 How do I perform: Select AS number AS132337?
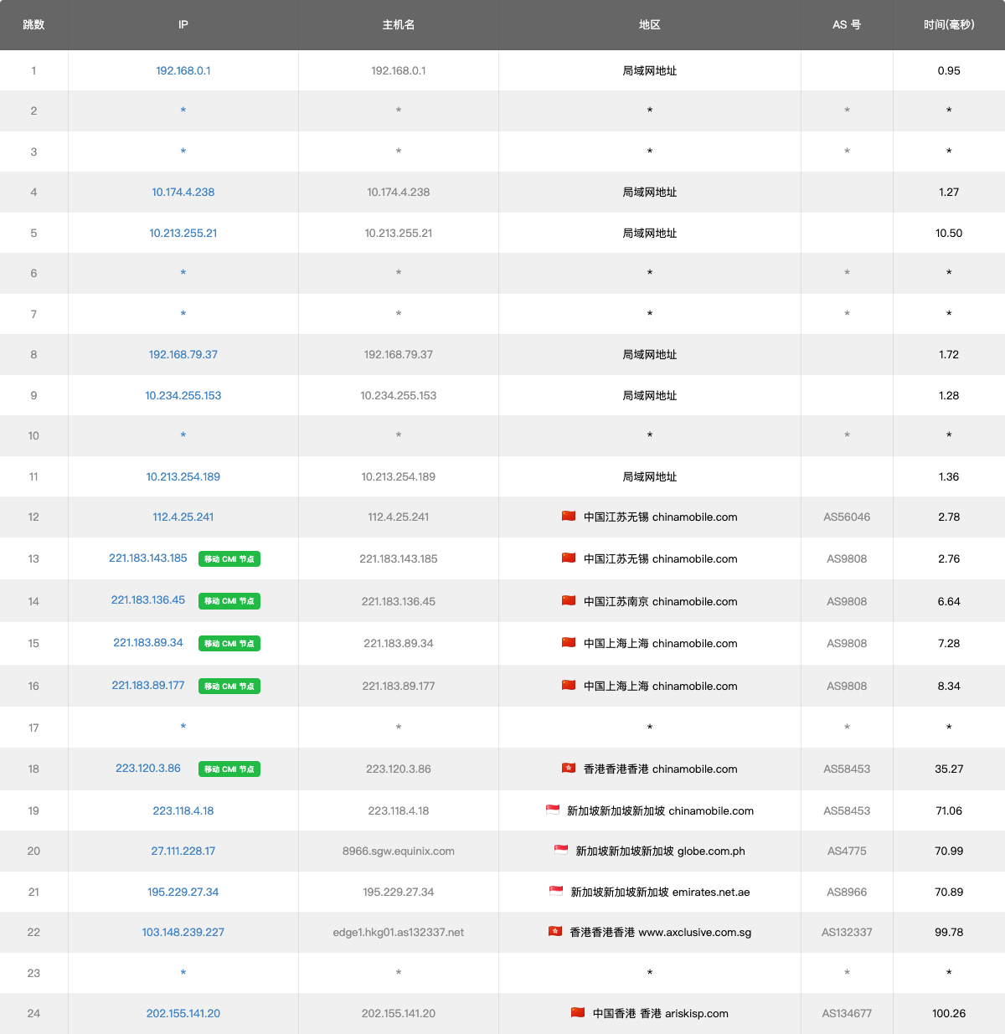(847, 932)
